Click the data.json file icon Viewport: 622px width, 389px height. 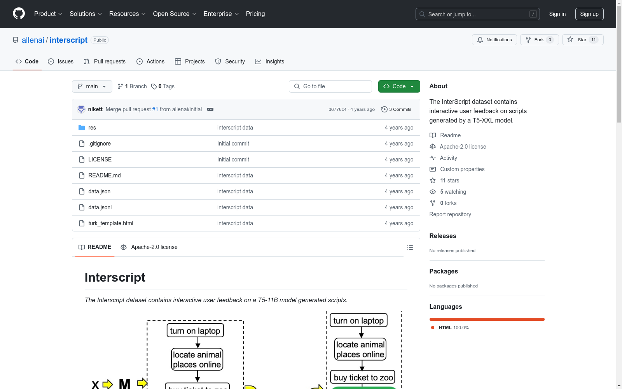[x=82, y=191]
